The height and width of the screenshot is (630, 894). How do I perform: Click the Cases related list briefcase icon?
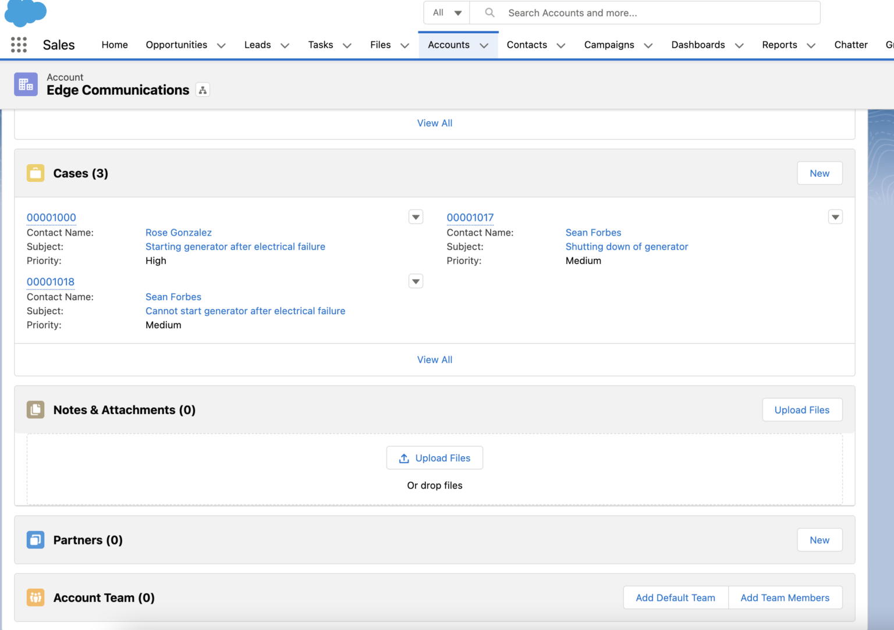pyautogui.click(x=36, y=173)
